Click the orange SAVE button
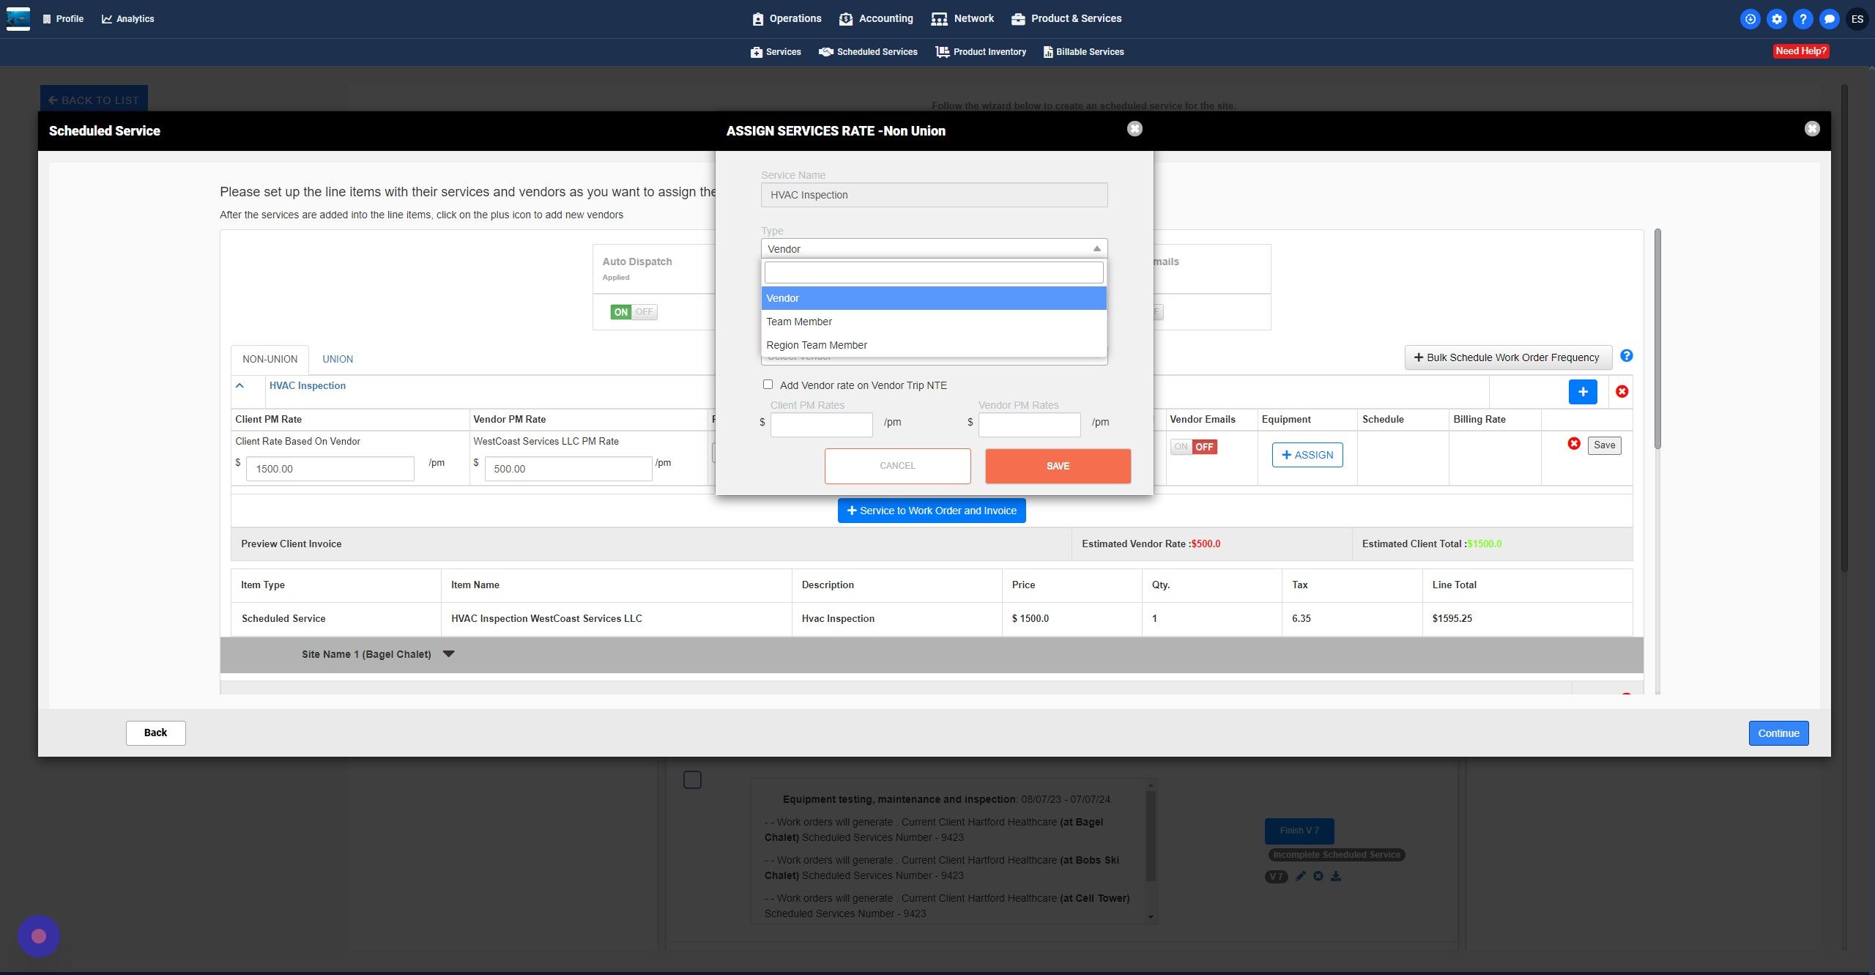 point(1057,466)
